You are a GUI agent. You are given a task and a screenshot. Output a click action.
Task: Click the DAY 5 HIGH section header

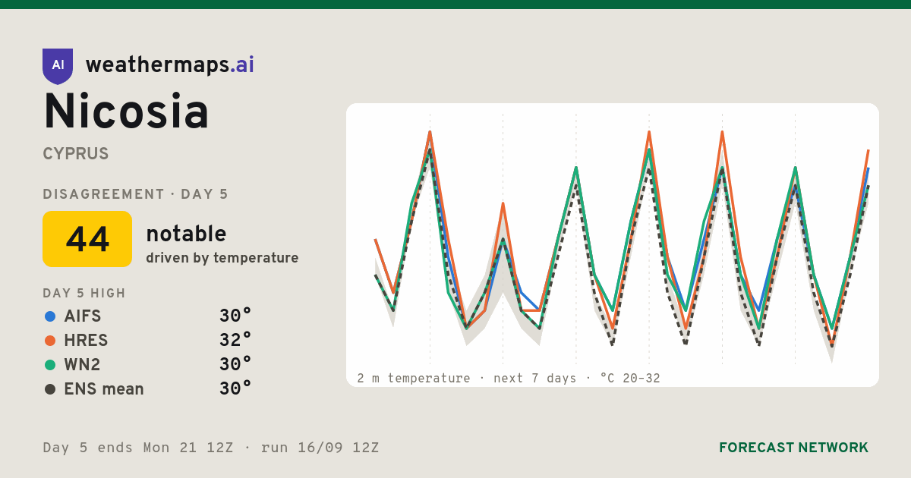tap(84, 294)
